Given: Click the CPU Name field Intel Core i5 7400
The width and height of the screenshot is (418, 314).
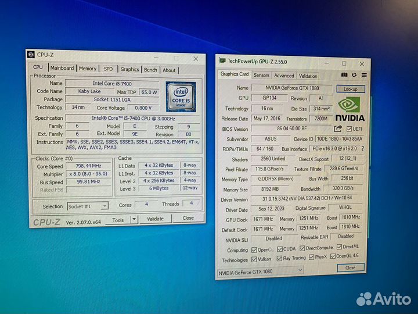Looking at the screenshot, I should 112,83.
